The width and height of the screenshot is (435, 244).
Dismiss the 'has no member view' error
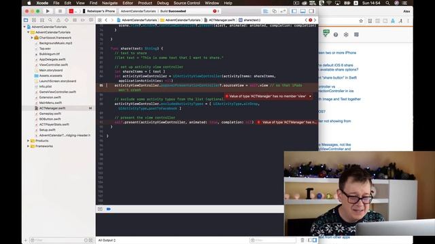click(310, 96)
